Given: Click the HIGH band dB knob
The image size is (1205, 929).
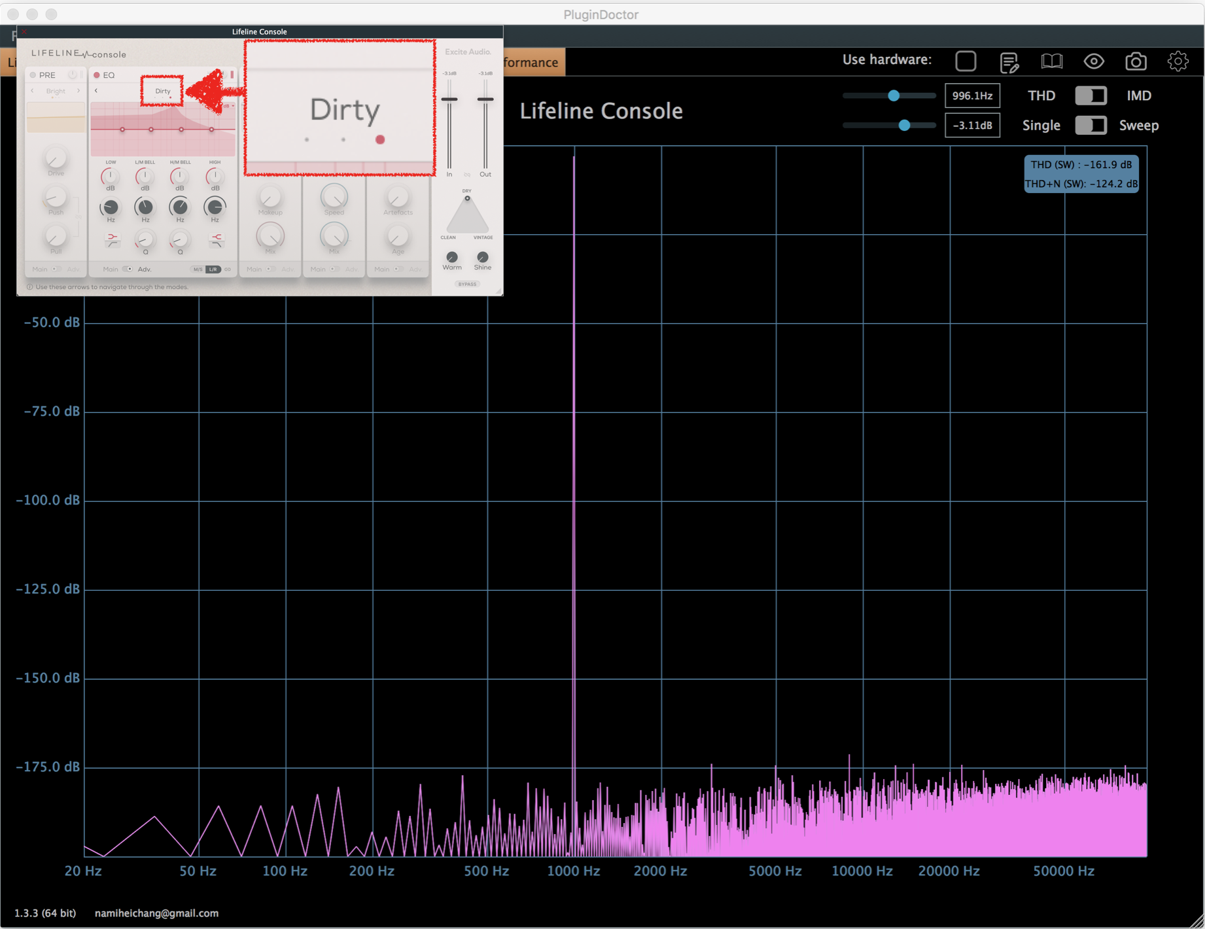Looking at the screenshot, I should (214, 176).
